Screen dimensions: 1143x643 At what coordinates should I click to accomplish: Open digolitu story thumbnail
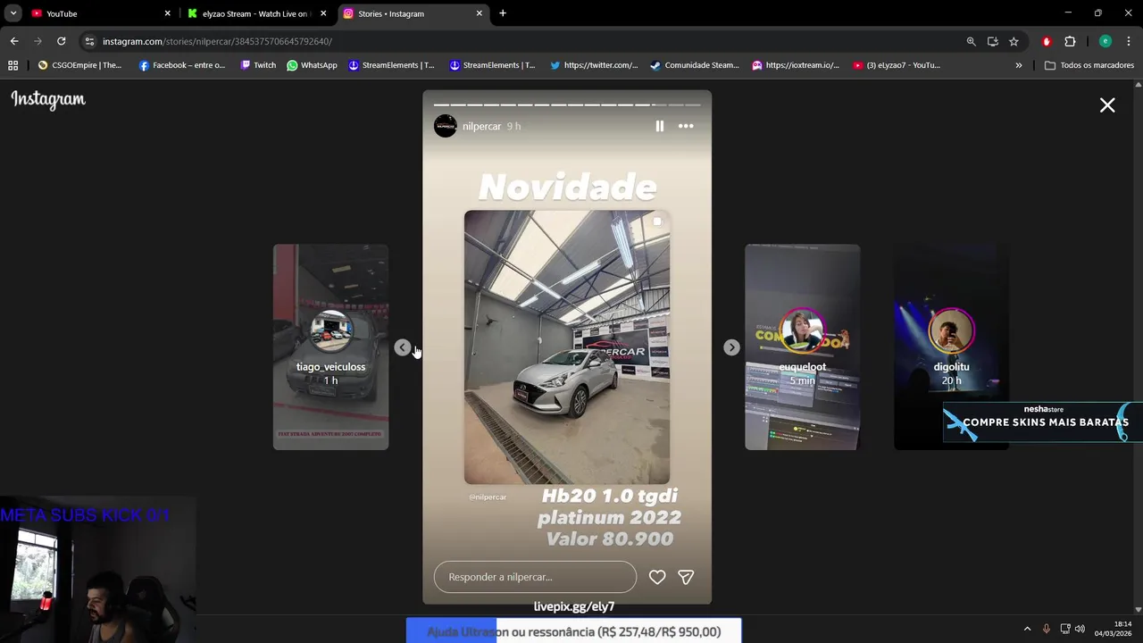point(951,347)
